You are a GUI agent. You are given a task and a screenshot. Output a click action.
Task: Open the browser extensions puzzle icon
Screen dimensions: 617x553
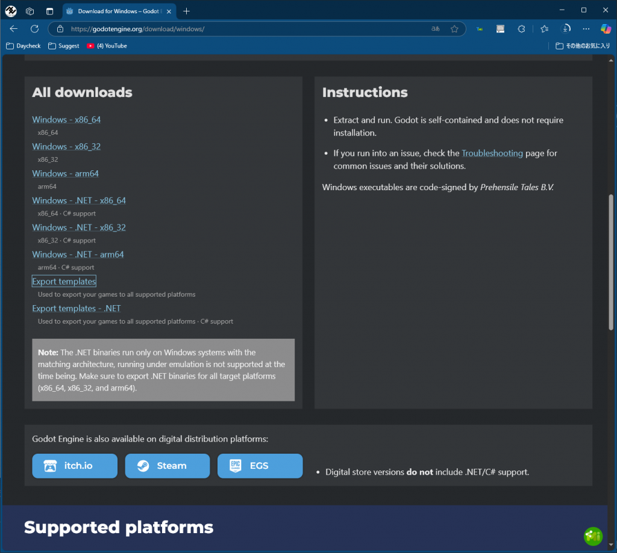coord(521,29)
